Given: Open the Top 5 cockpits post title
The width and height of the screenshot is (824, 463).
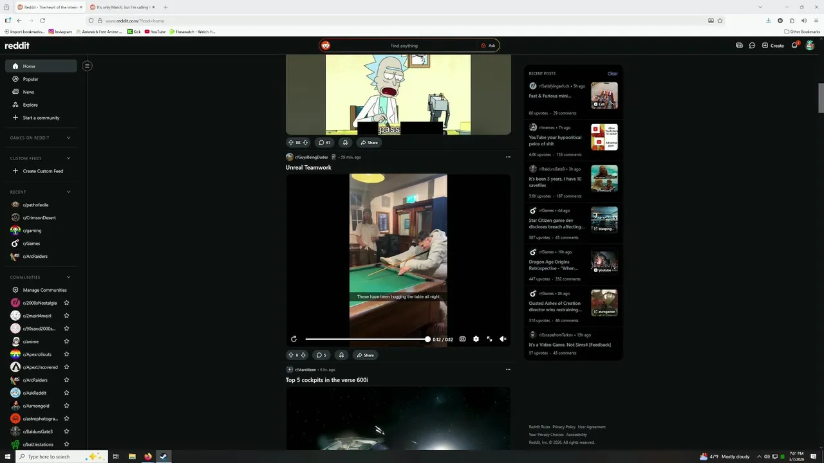Looking at the screenshot, I should [x=327, y=380].
